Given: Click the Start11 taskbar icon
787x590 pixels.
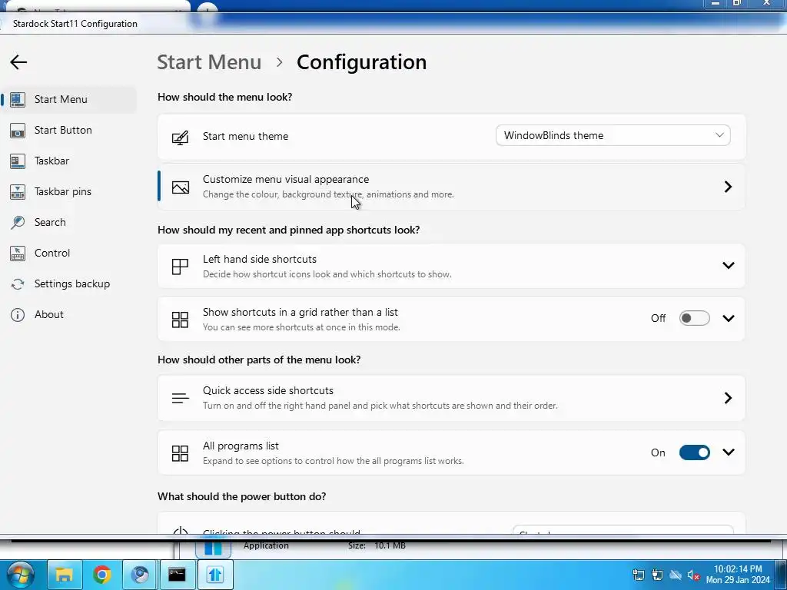Looking at the screenshot, I should click(x=215, y=575).
